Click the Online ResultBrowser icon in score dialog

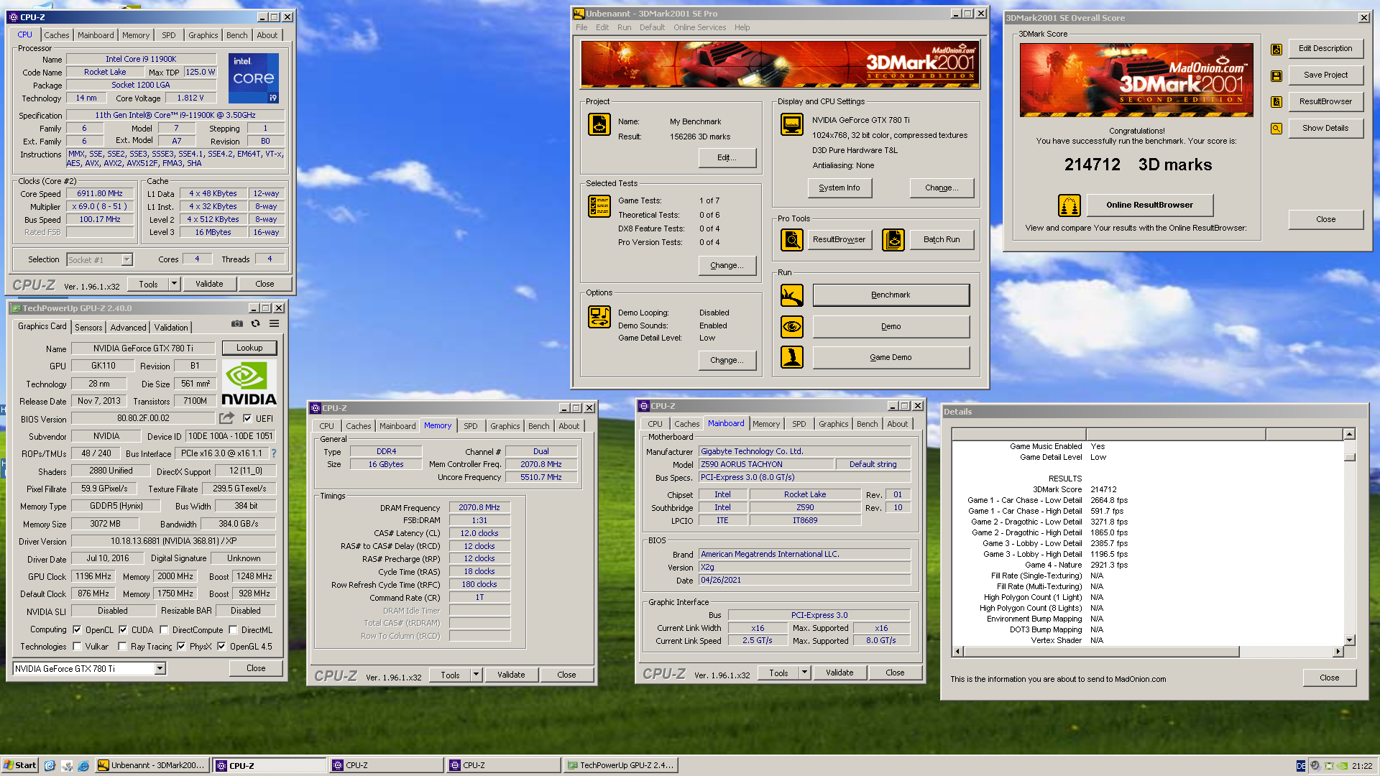click(x=1069, y=205)
